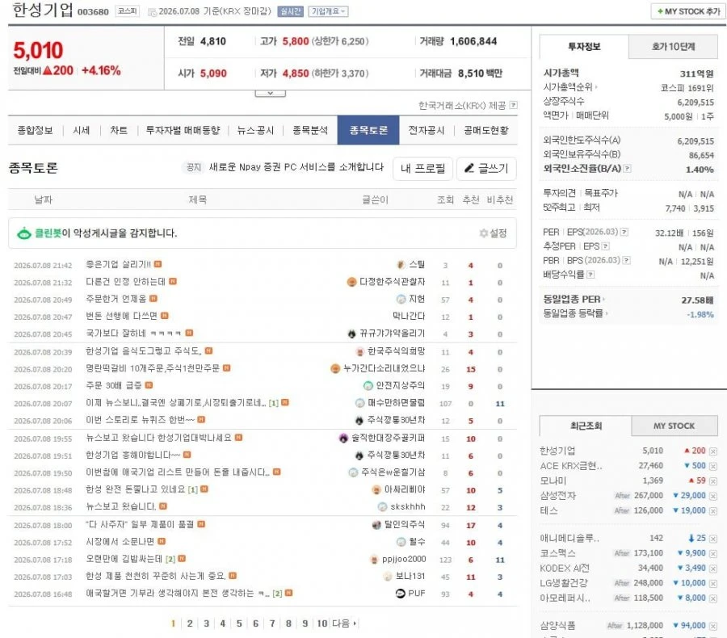This screenshot has height=638, width=727.
Task: Open the MY STOCK tab
Action: coord(674,426)
